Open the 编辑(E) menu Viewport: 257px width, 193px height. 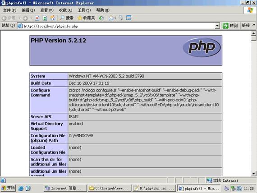tap(28, 10)
